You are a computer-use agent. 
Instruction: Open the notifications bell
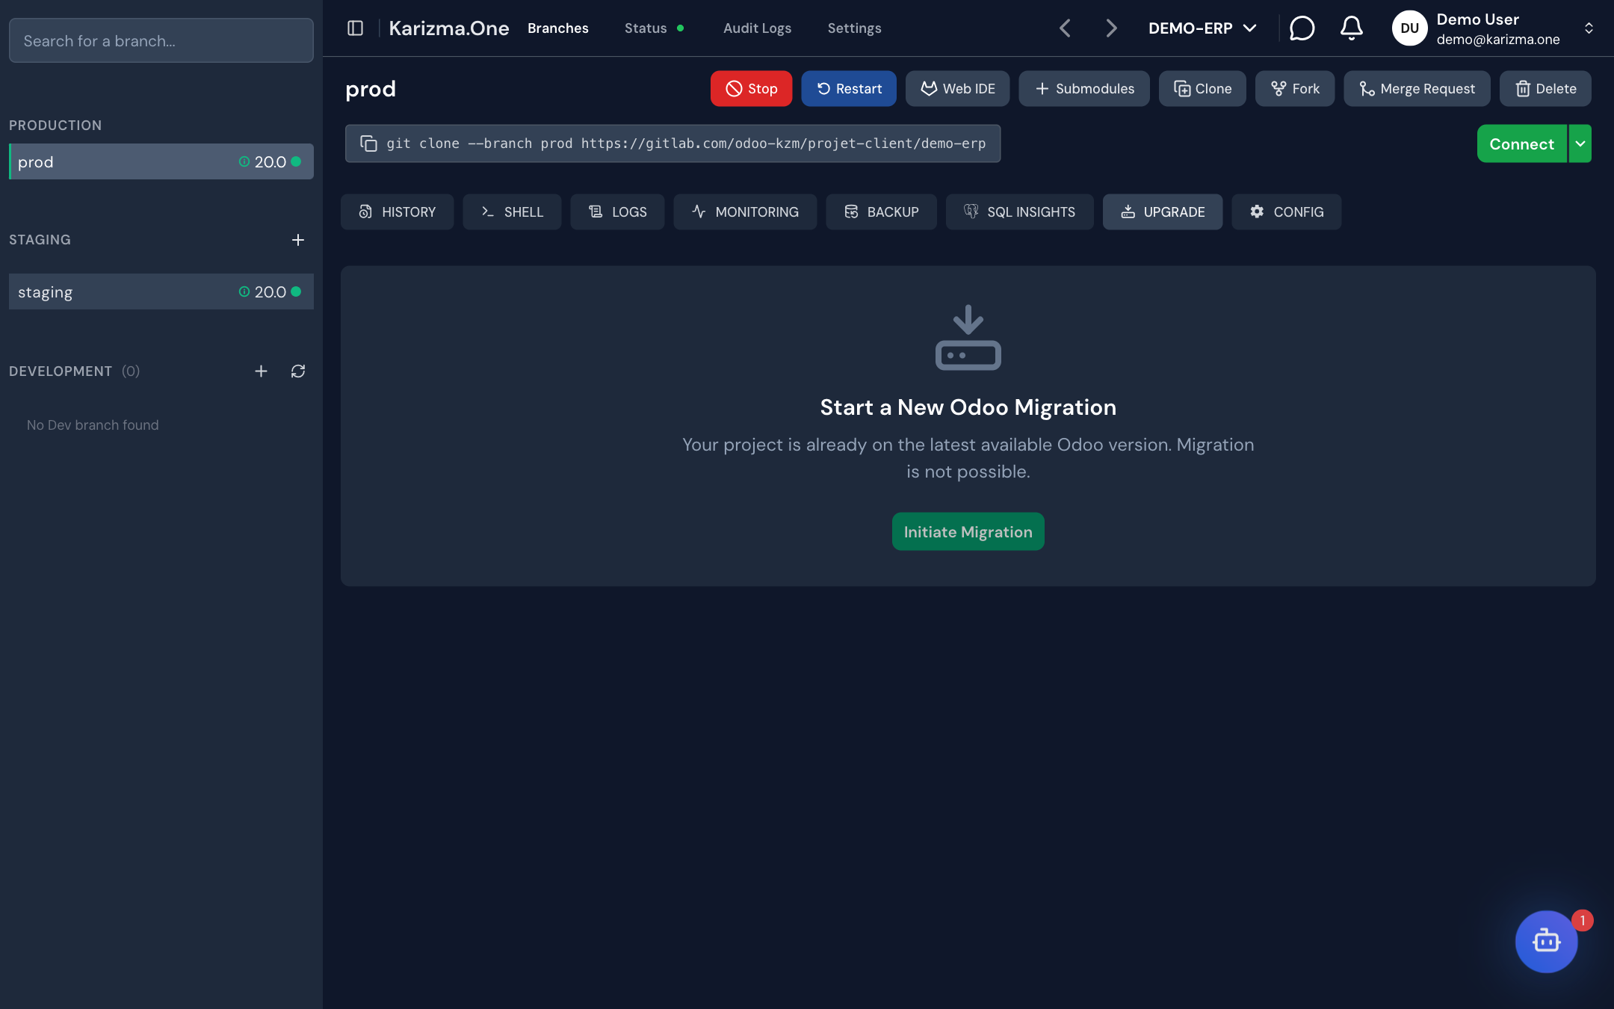(1351, 28)
